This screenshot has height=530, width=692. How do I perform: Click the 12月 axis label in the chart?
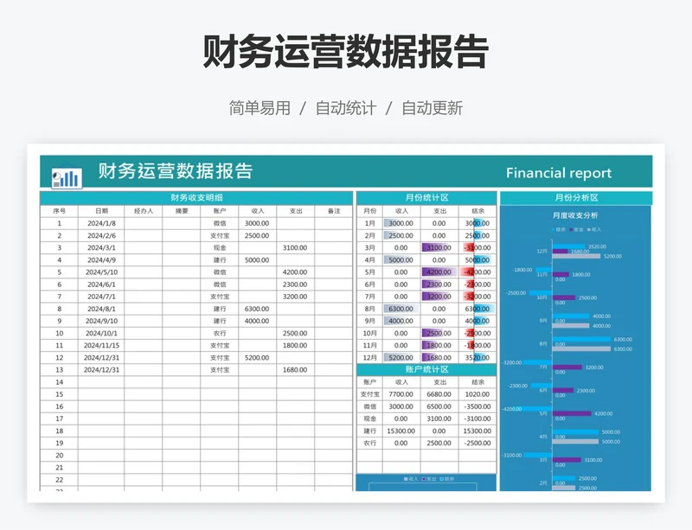point(542,251)
